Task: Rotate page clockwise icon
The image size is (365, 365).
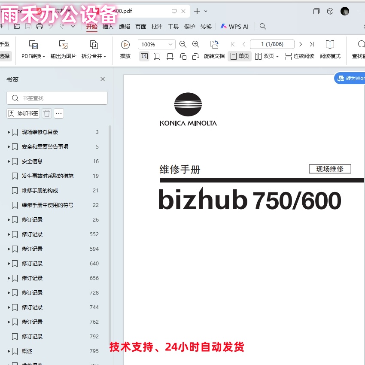Action: pos(195,56)
